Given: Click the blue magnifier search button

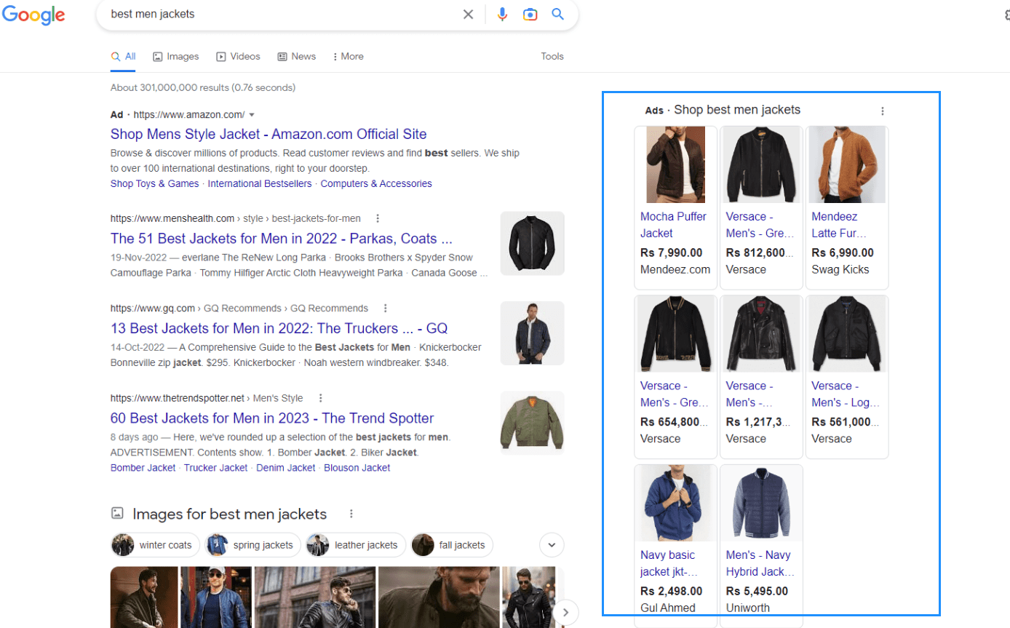Looking at the screenshot, I should click(x=557, y=14).
